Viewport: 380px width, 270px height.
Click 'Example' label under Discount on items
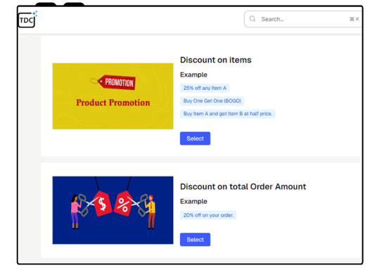[x=194, y=75]
